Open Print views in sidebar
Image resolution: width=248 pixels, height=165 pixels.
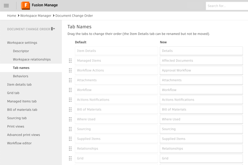[x=16, y=126]
